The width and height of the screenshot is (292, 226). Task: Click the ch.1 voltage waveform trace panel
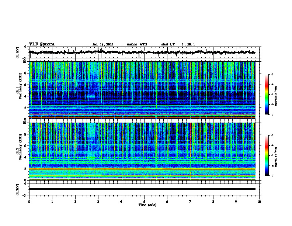(x=144, y=52)
